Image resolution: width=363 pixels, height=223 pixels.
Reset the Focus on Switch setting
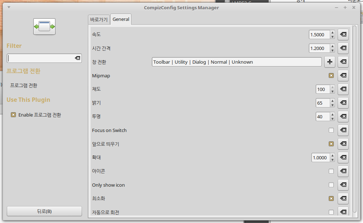tap(343, 130)
